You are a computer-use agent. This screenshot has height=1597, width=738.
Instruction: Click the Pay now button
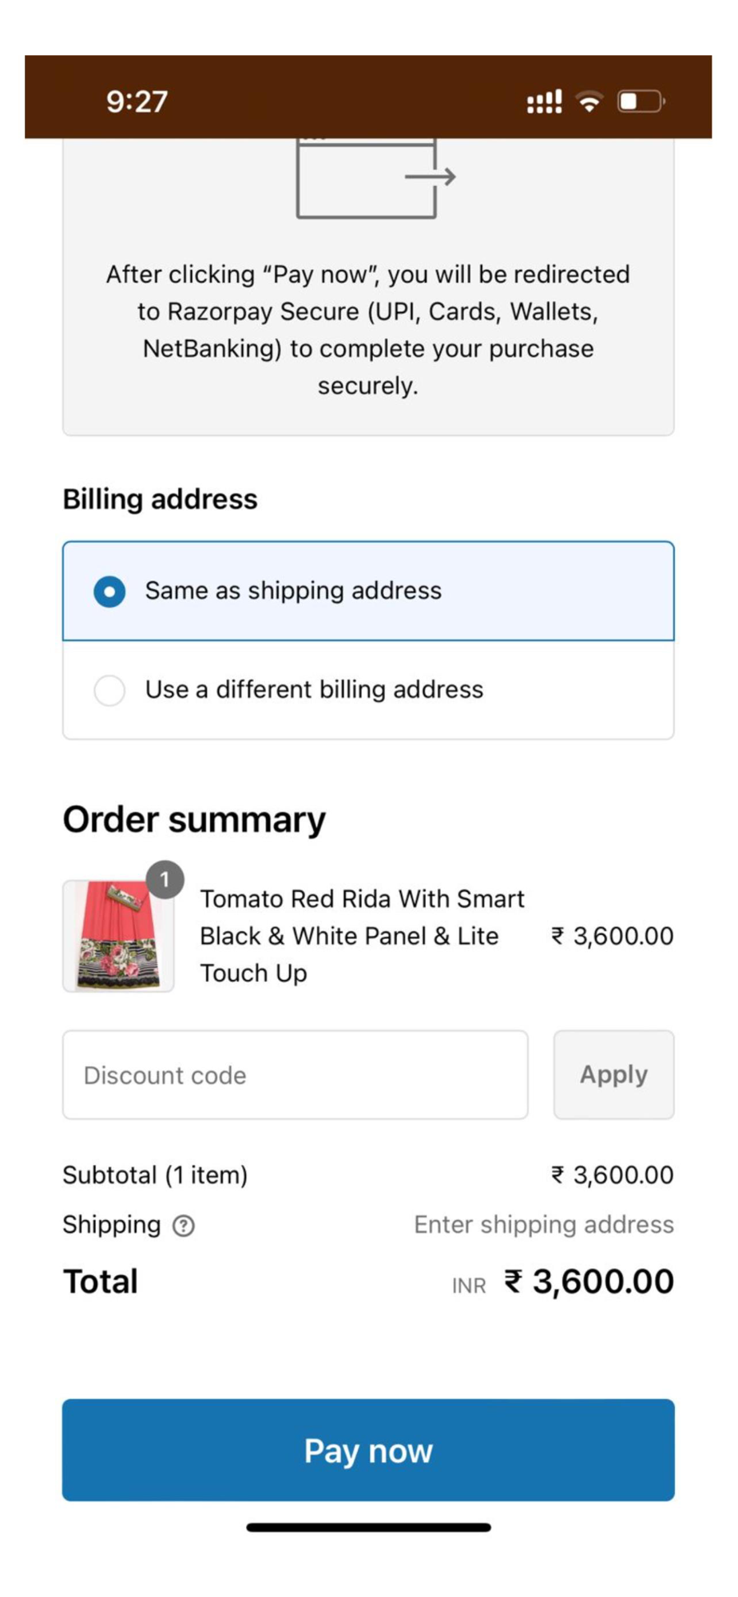click(368, 1450)
